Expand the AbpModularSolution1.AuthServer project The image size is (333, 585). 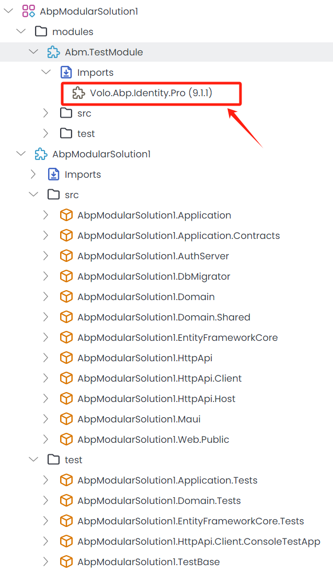[x=46, y=256]
